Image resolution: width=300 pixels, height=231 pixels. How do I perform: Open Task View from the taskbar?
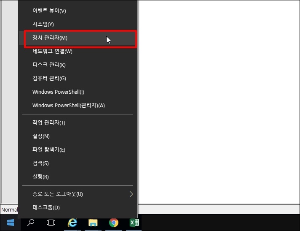coord(51,223)
